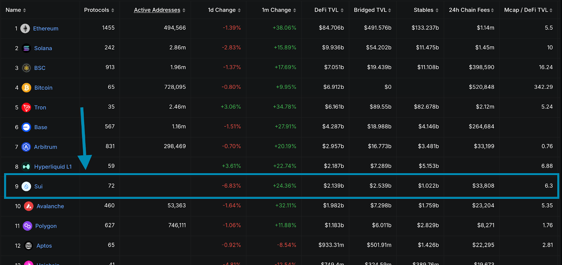The width and height of the screenshot is (562, 265).
Task: Click Solana's active addresses 2.86m
Action: click(x=177, y=47)
